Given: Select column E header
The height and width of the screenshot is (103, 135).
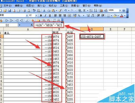Looking at the screenshot, I should (110, 29).
